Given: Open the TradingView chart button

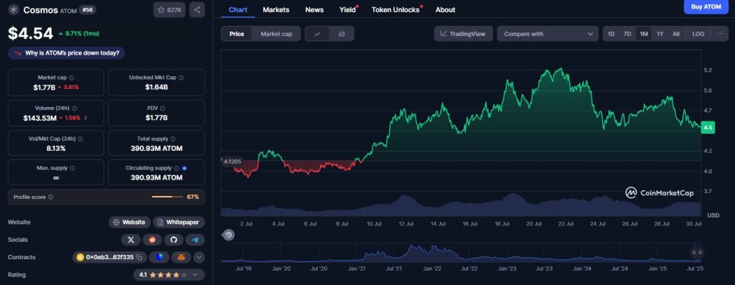Looking at the screenshot, I should 463,34.
